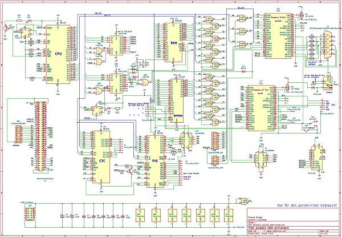Select the CPU chip symbol
The image size is (342, 238).
[58, 54]
